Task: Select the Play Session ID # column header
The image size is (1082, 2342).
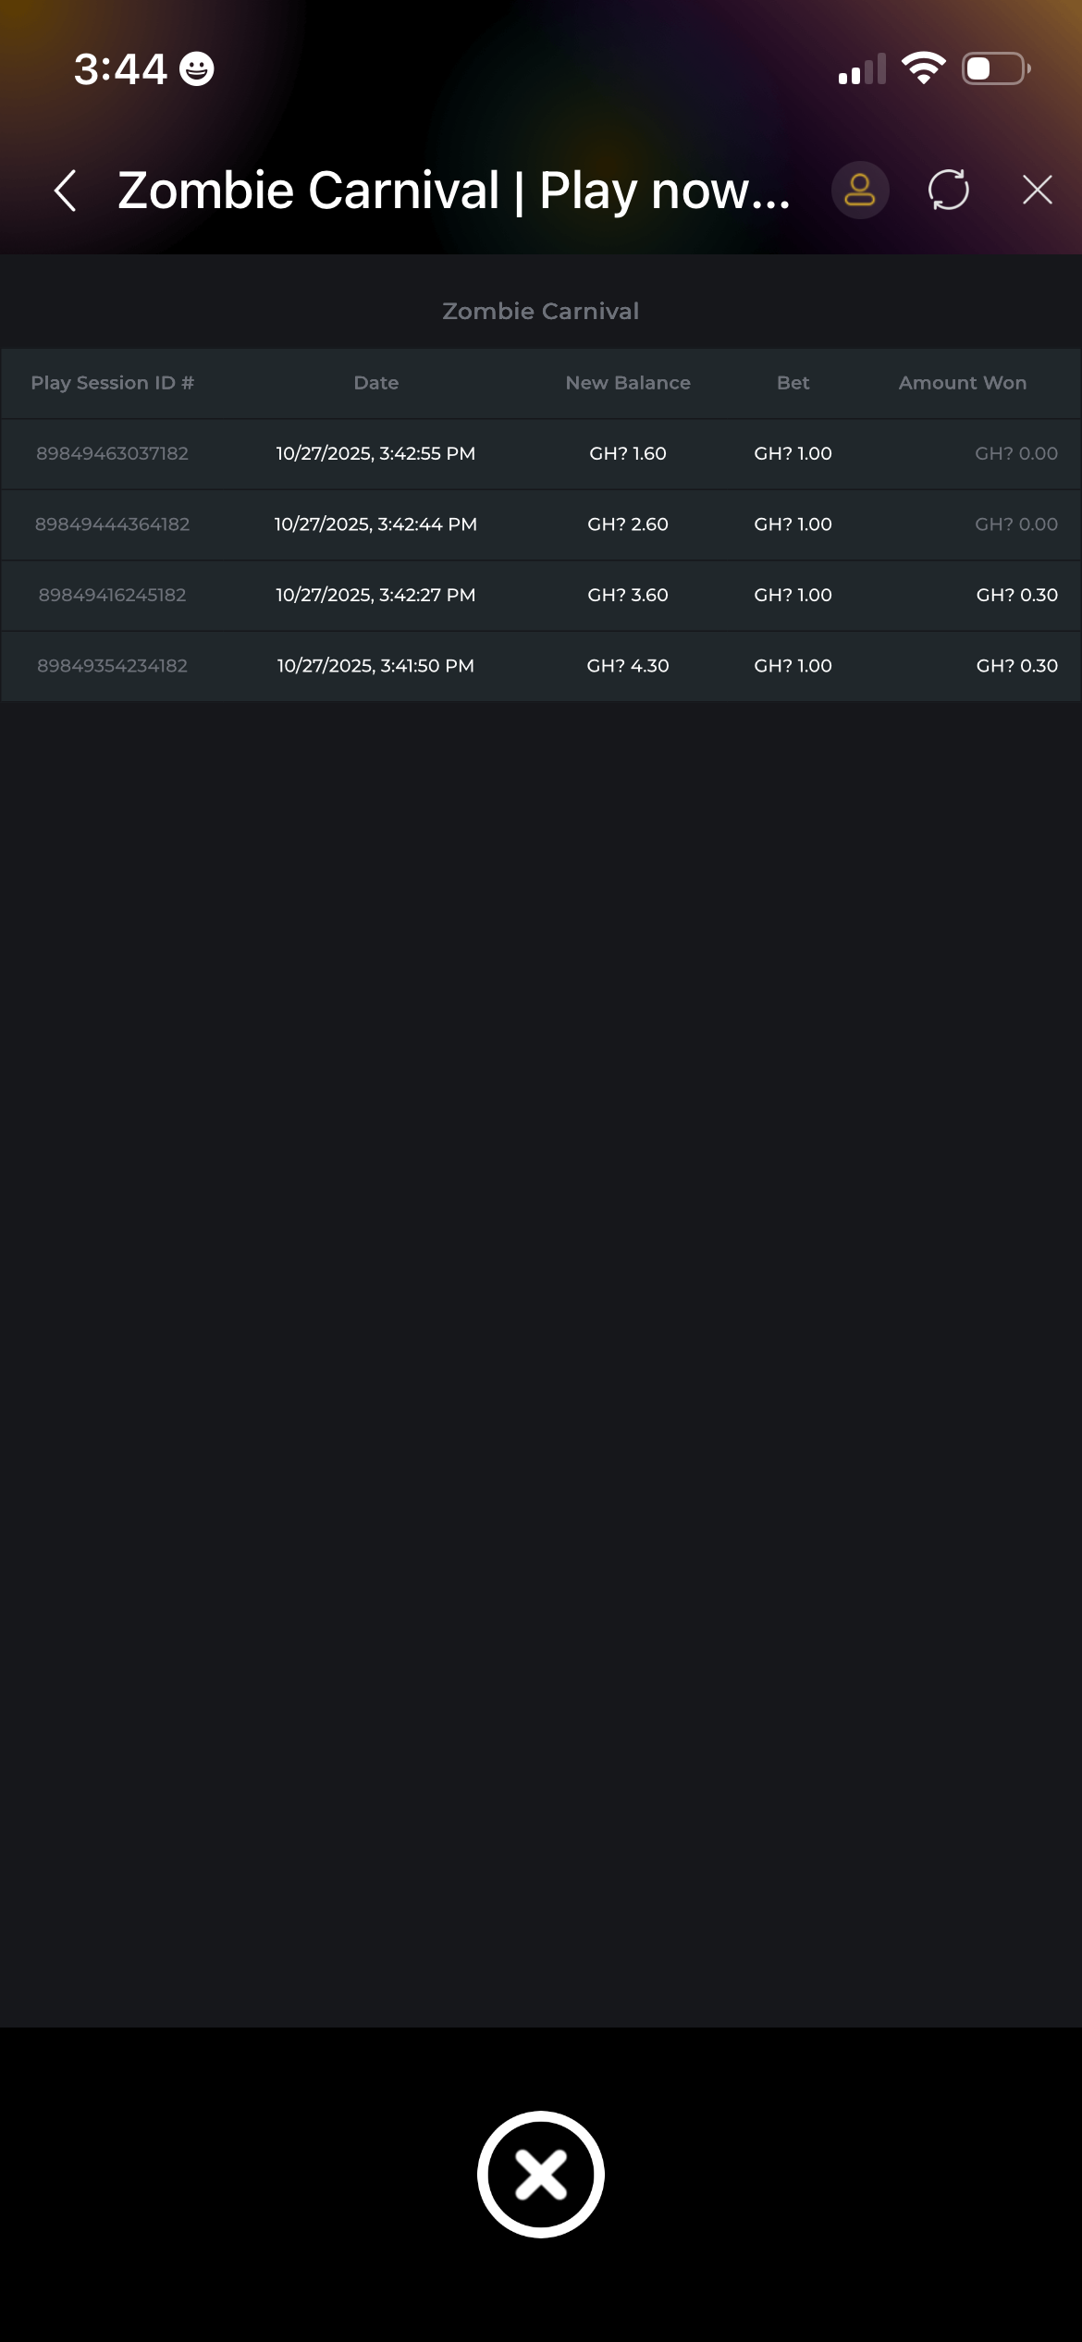Action: pos(112,383)
